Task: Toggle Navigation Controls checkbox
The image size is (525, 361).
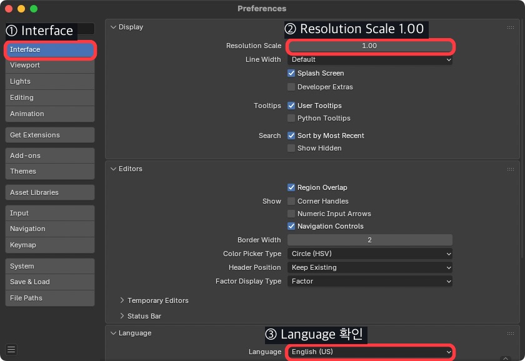Action: (x=291, y=226)
